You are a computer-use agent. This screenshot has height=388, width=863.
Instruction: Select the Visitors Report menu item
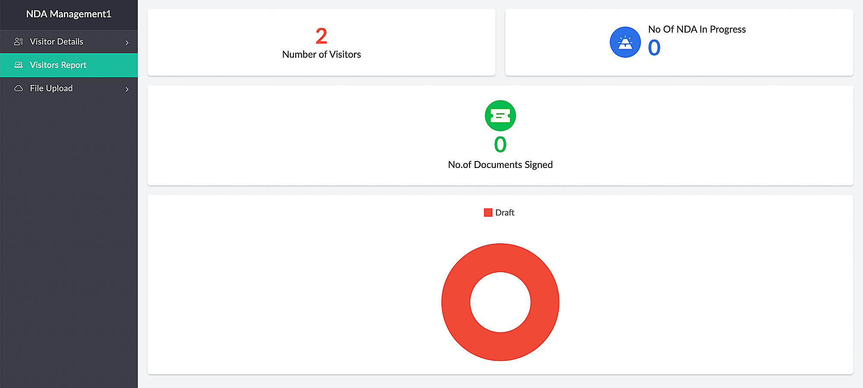(x=58, y=65)
